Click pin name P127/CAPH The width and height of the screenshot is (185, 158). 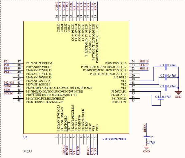point(118,95)
